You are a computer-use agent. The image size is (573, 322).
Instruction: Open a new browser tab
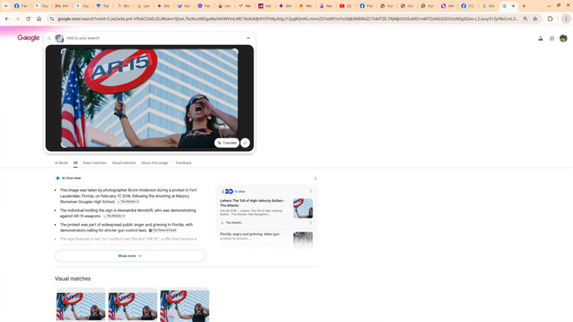(524, 6)
